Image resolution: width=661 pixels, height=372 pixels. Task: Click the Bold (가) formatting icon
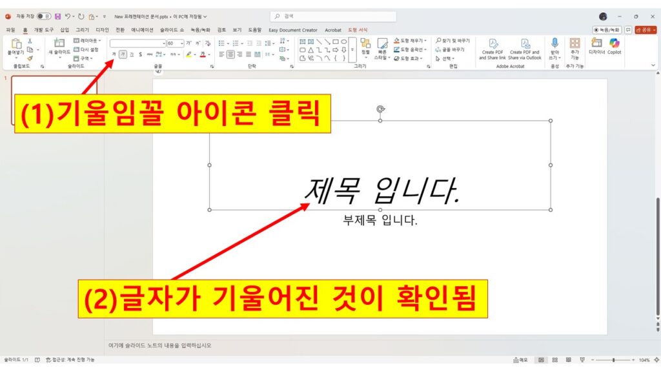coord(114,54)
